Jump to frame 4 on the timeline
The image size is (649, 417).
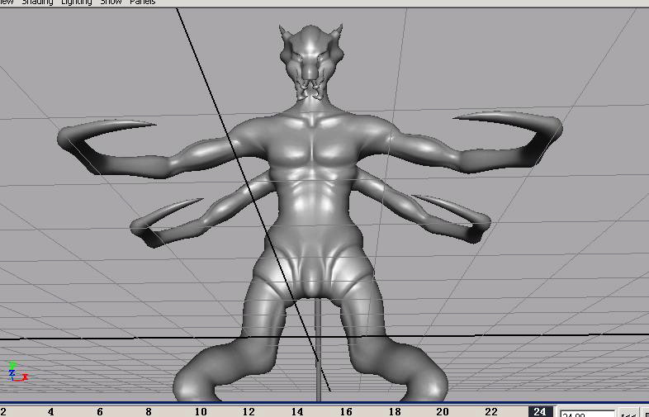[50, 411]
